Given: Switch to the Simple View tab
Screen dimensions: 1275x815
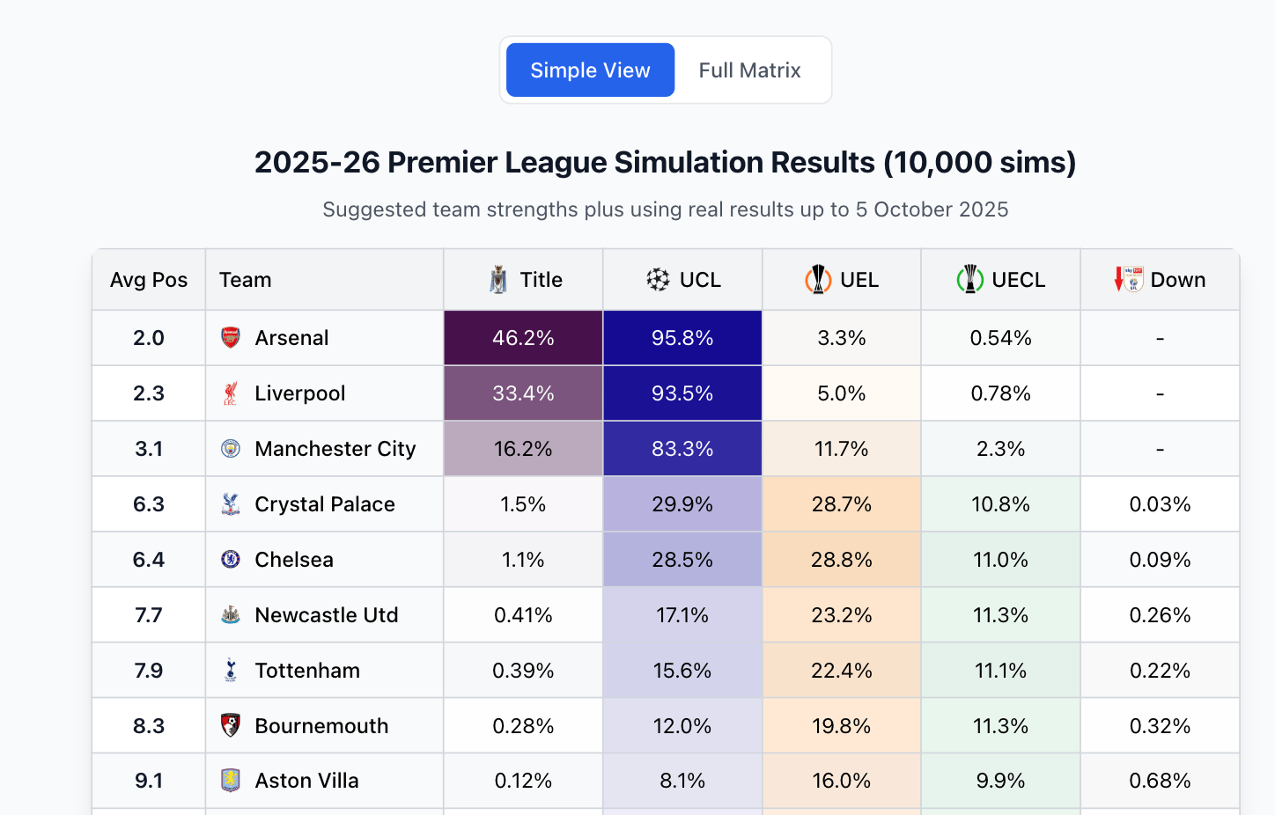Looking at the screenshot, I should click(x=590, y=70).
